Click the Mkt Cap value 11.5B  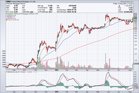click(x=50, y=6)
